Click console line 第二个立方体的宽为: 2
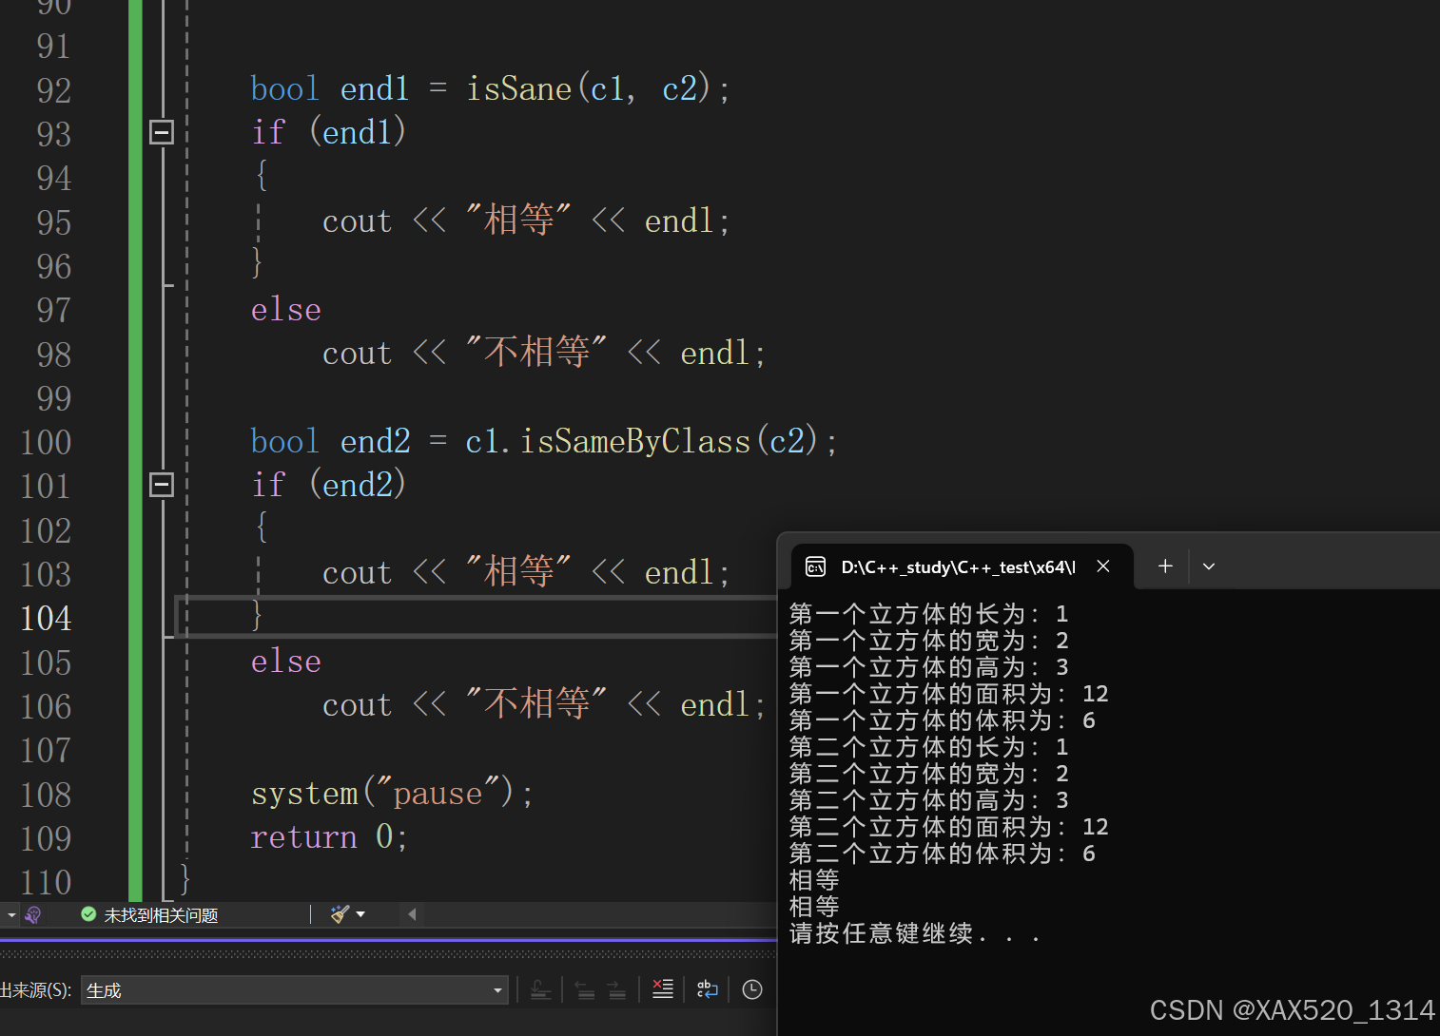 click(929, 774)
